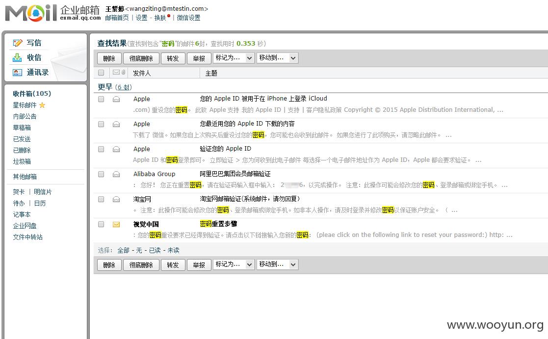This screenshot has width=548, height=339.
Task: Click the yellow star next to 星标邮件
Action: coord(42,105)
